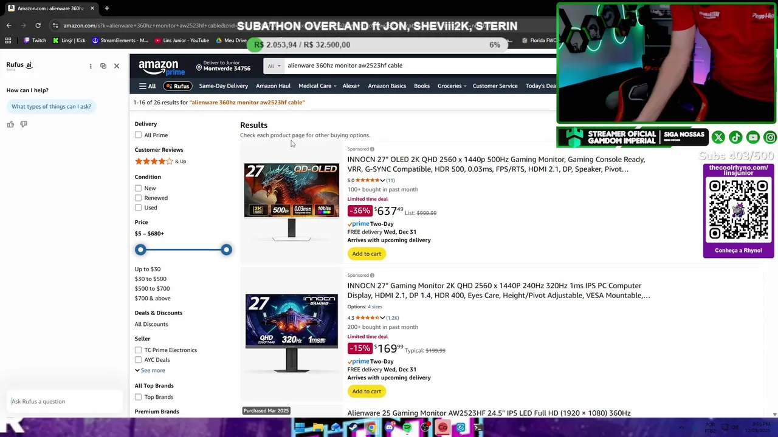
Task: Give thumbs up to the Rufus response
Action: (x=10, y=124)
